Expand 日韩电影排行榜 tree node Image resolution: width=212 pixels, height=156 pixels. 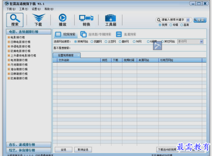coord(9,42)
